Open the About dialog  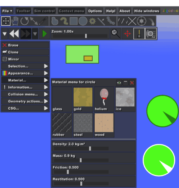pos(125,11)
